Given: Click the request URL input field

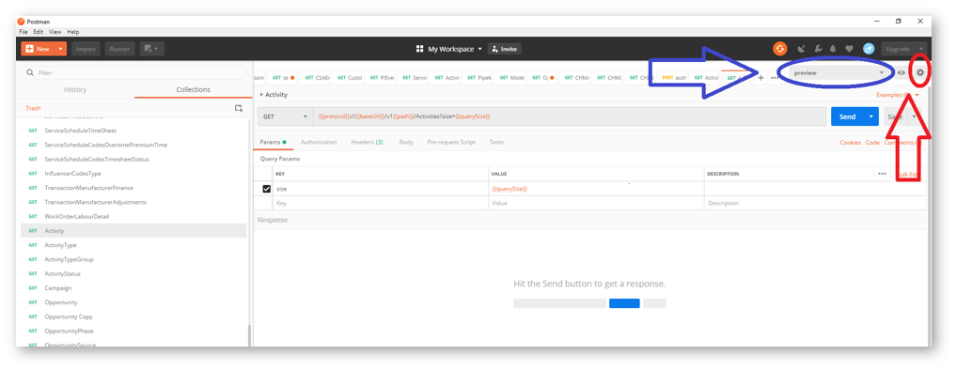Looking at the screenshot, I should [570, 116].
